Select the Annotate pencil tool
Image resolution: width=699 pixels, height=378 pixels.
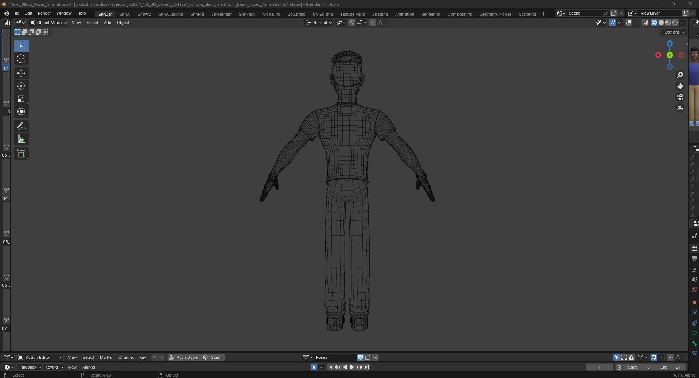(21, 126)
